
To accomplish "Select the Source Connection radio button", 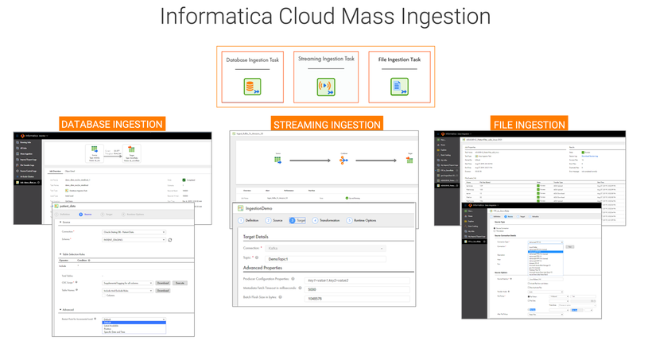I will tap(495, 228).
